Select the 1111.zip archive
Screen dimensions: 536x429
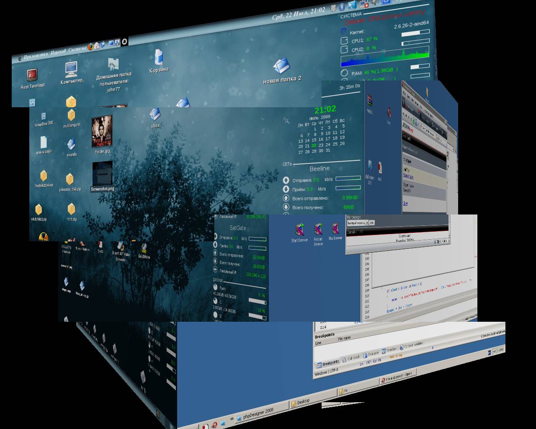[71, 212]
